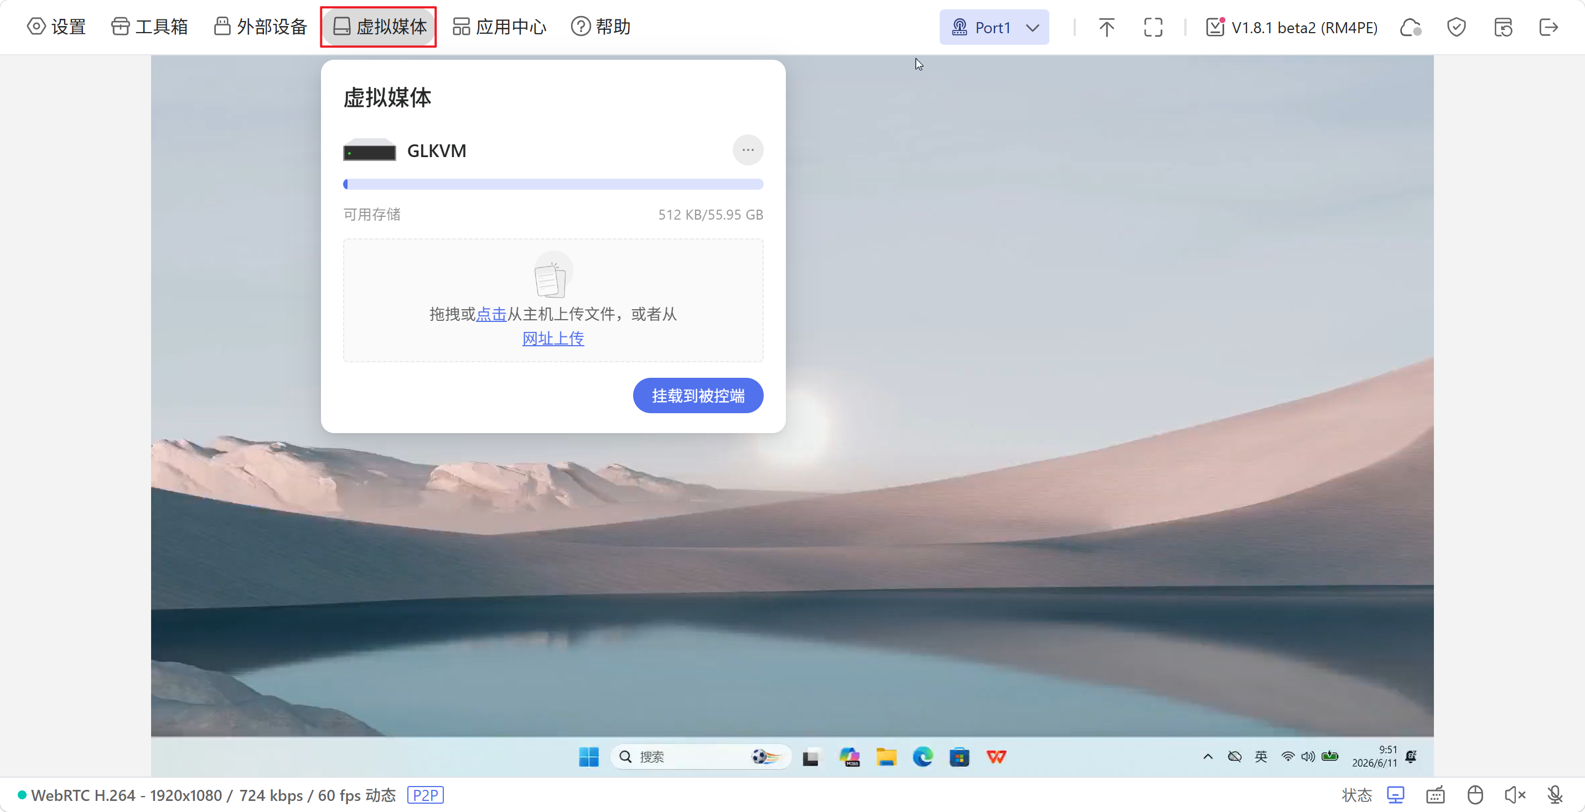Open the 工具箱 toolbox menu
1585x812 pixels.
149,27
